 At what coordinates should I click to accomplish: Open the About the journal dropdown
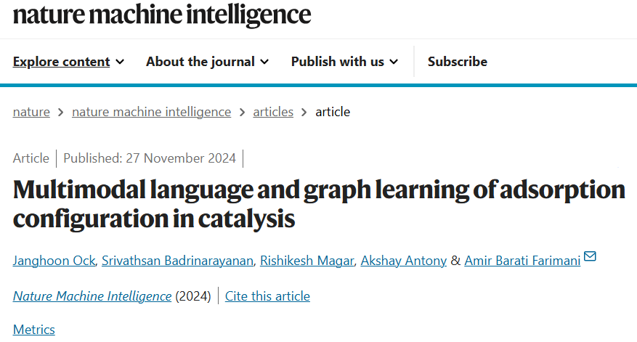(207, 62)
